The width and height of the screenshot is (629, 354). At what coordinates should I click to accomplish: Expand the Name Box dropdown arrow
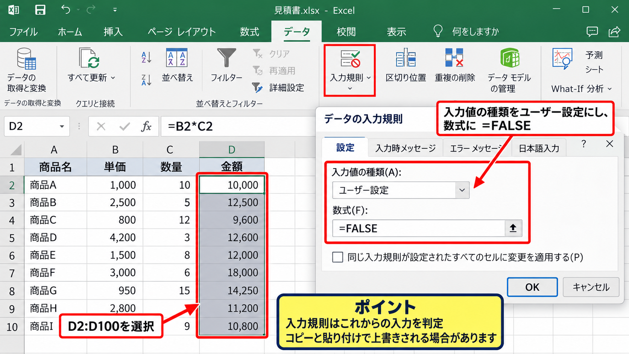(x=62, y=126)
